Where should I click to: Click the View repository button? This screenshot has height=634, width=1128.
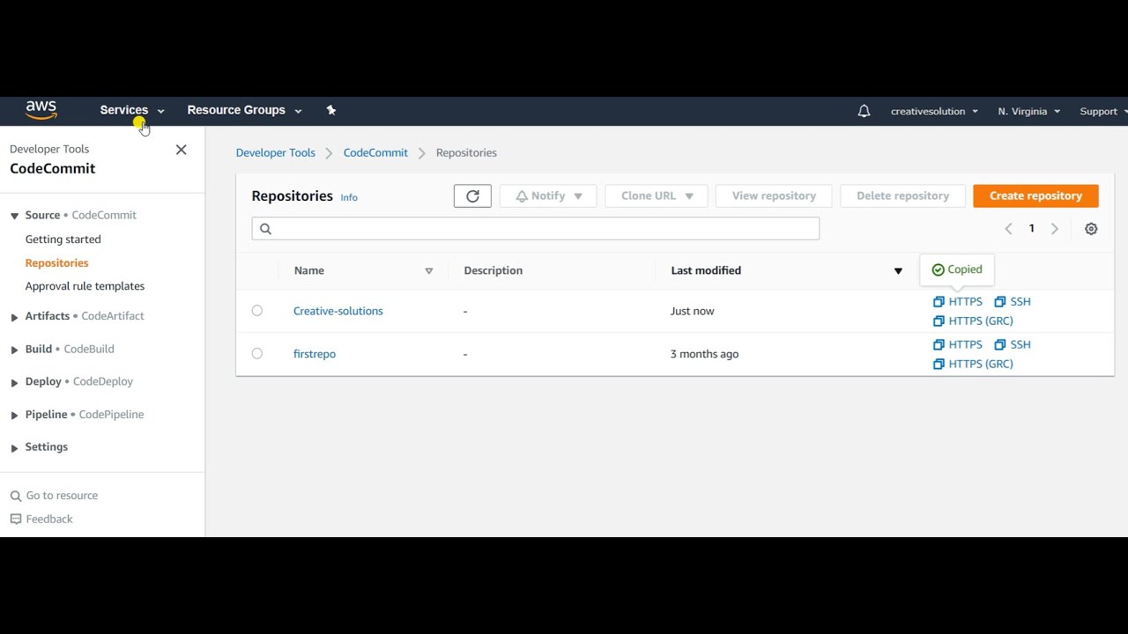tap(774, 195)
